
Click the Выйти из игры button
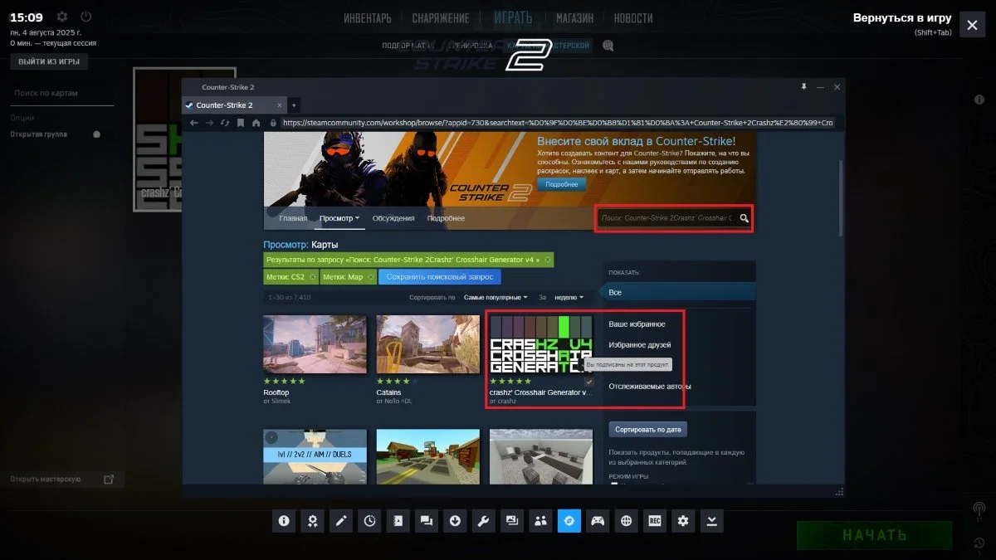[x=49, y=61]
